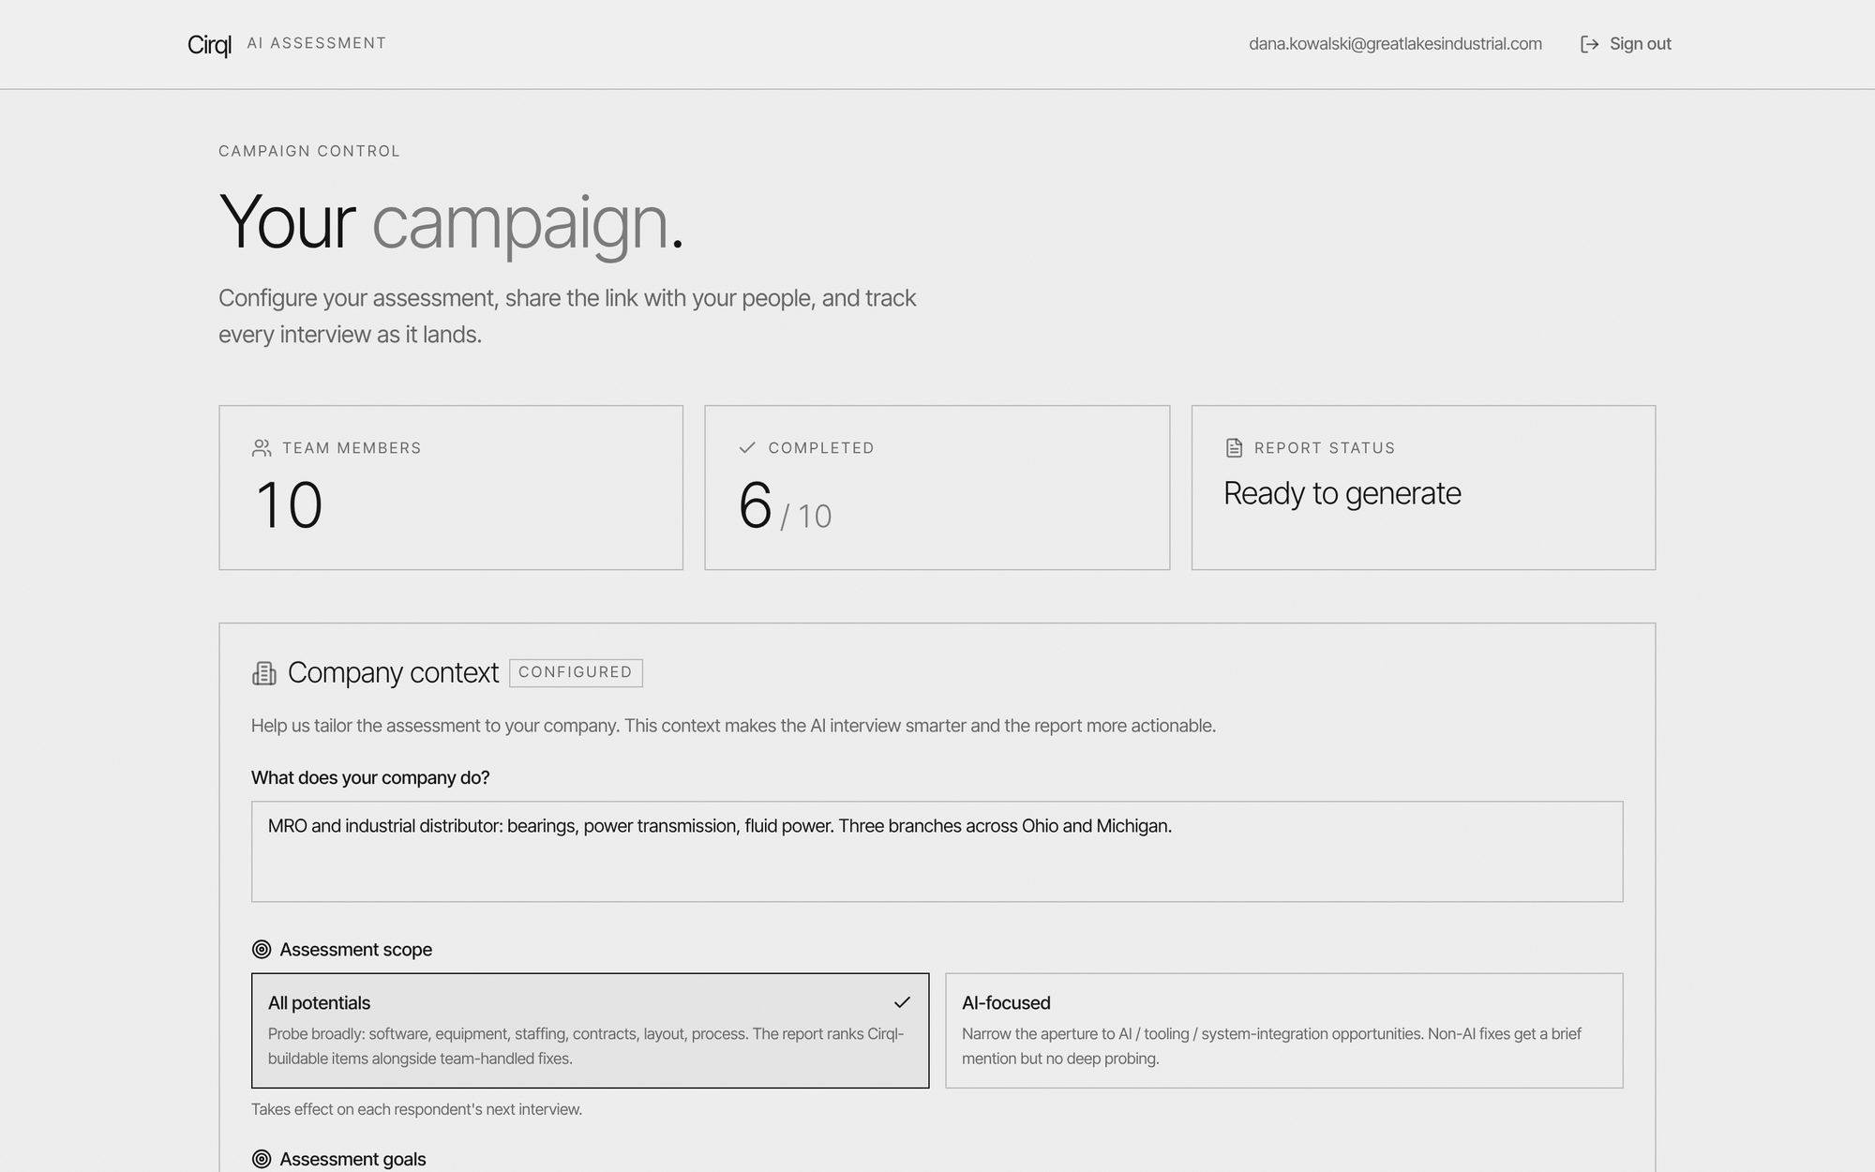
Task: Click the What does your company do field
Action: (x=937, y=851)
